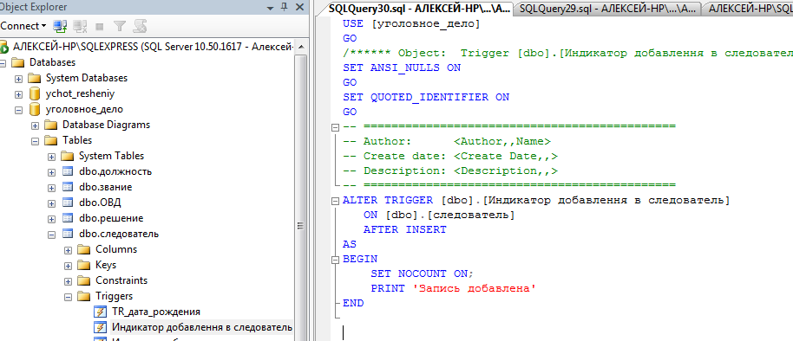The height and width of the screenshot is (341, 793).
Task: Click the Triggers folder icon
Action: pyautogui.click(x=83, y=297)
